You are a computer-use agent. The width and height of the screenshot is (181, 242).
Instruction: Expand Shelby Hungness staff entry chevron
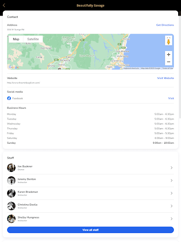[x=172, y=219]
